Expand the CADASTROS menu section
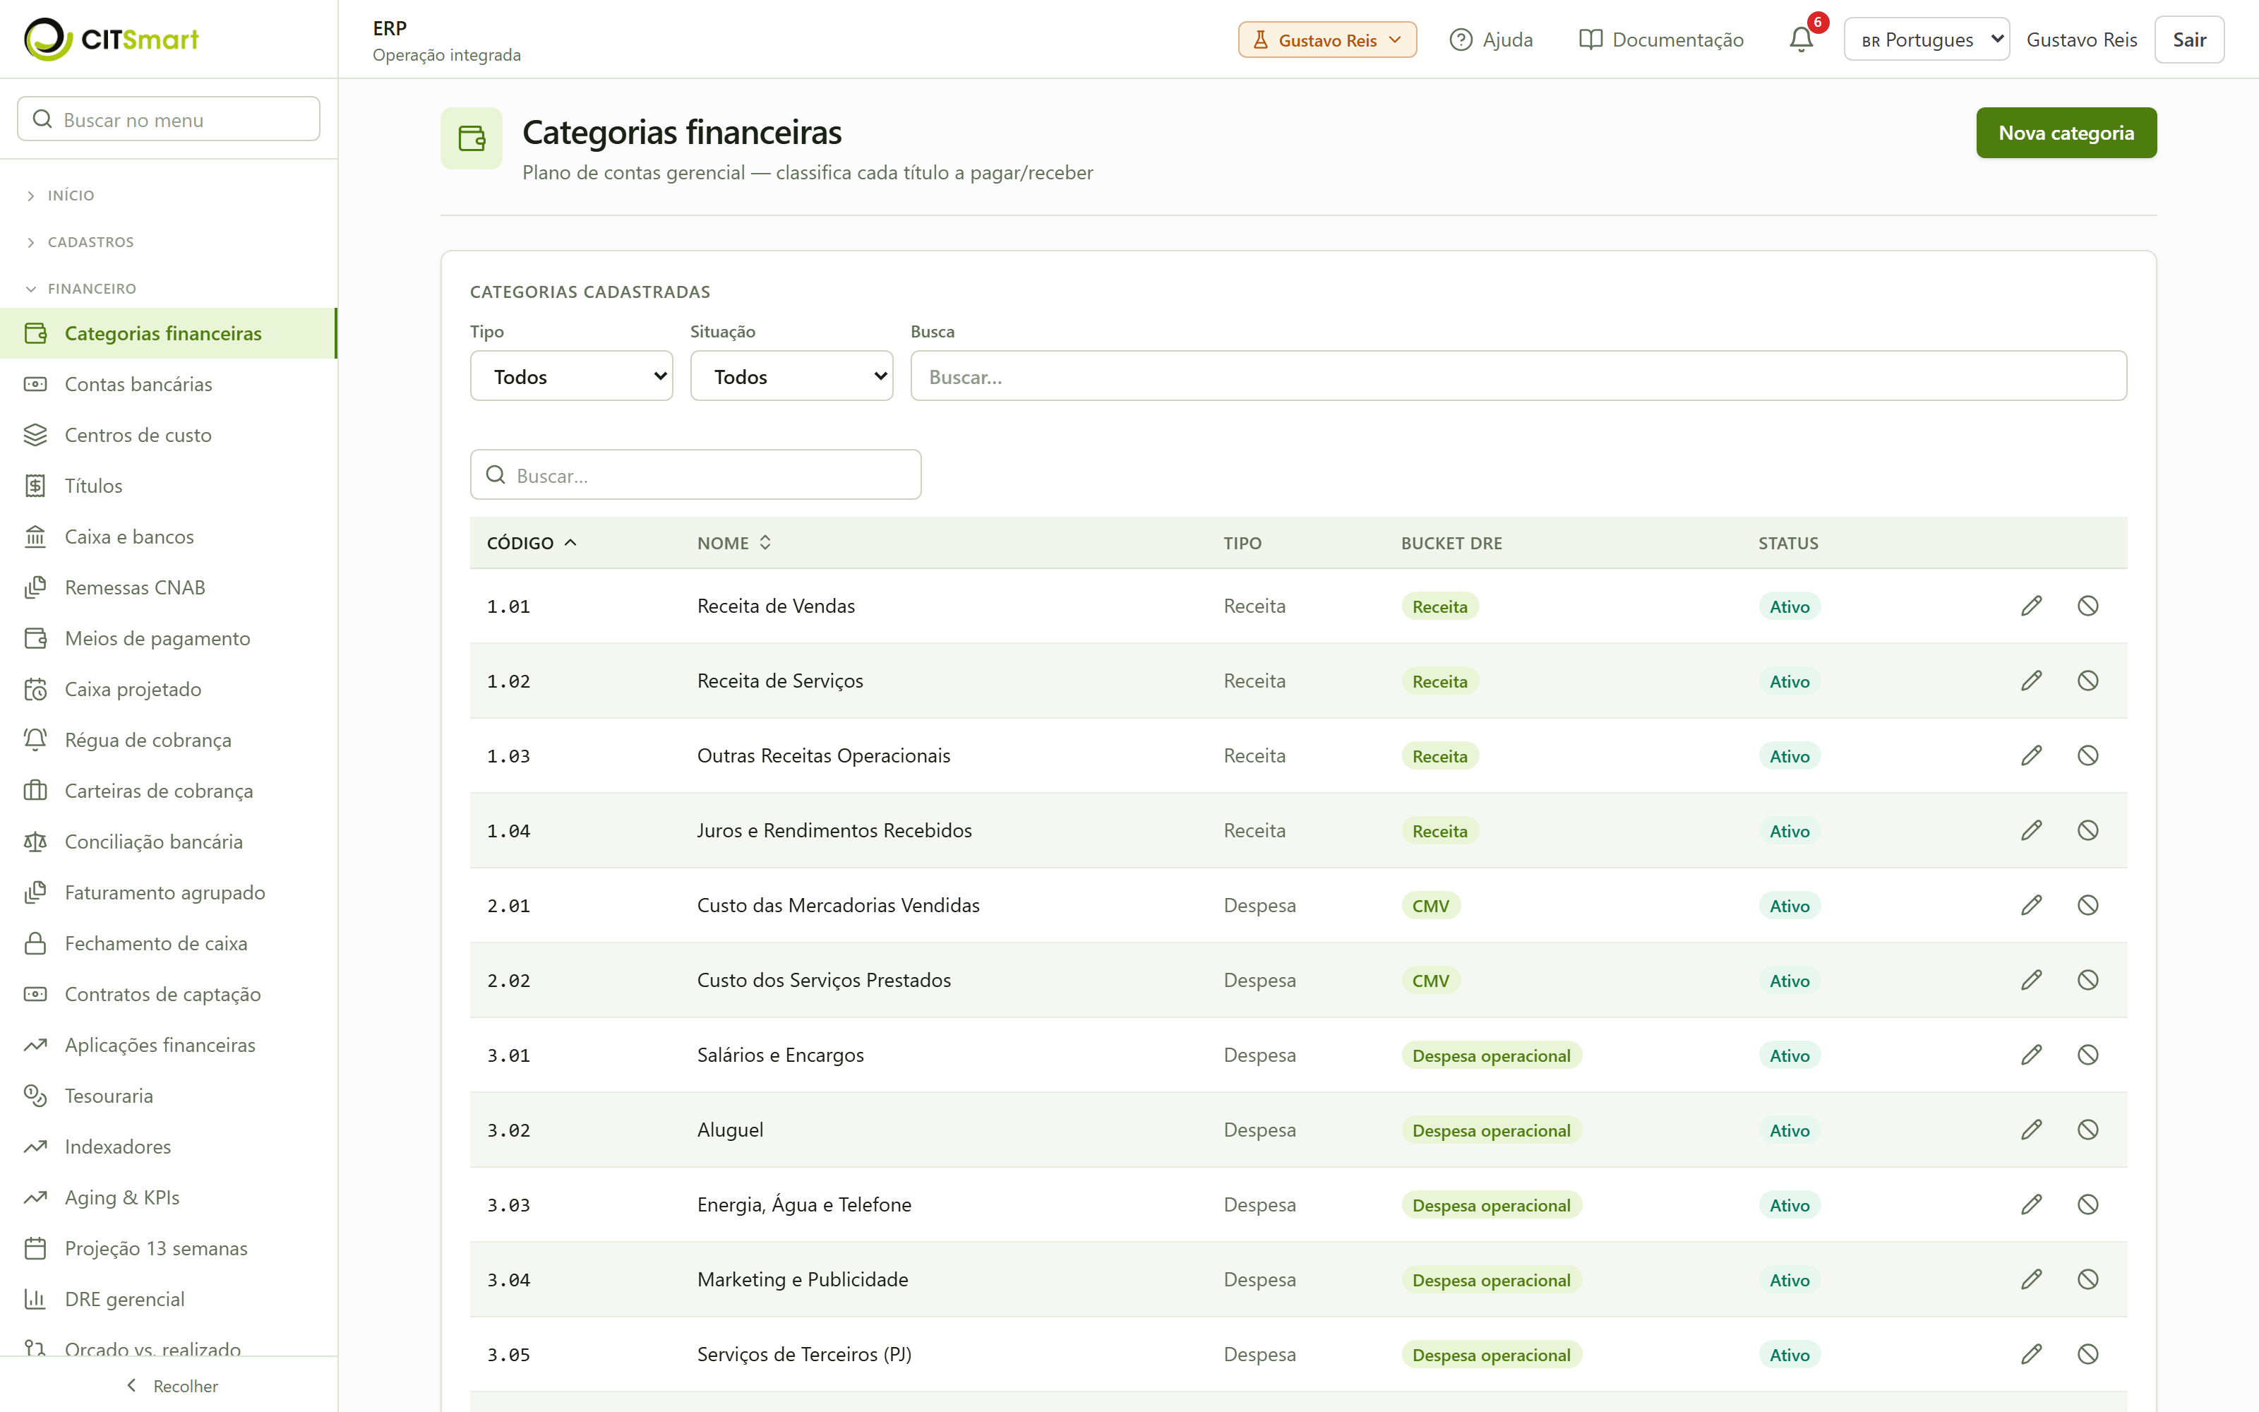 pyautogui.click(x=81, y=242)
